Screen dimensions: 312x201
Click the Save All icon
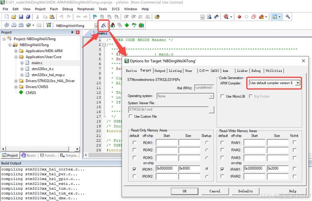[x=28, y=17]
